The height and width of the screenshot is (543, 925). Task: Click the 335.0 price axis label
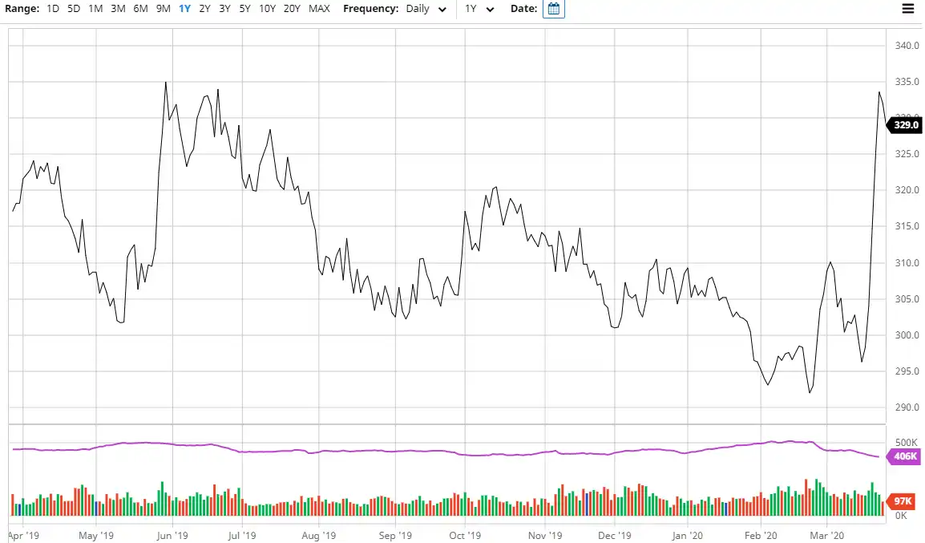coord(907,82)
